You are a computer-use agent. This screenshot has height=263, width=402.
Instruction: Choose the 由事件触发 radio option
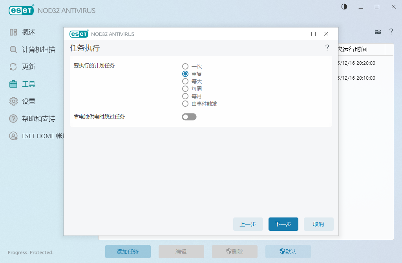tap(185, 104)
